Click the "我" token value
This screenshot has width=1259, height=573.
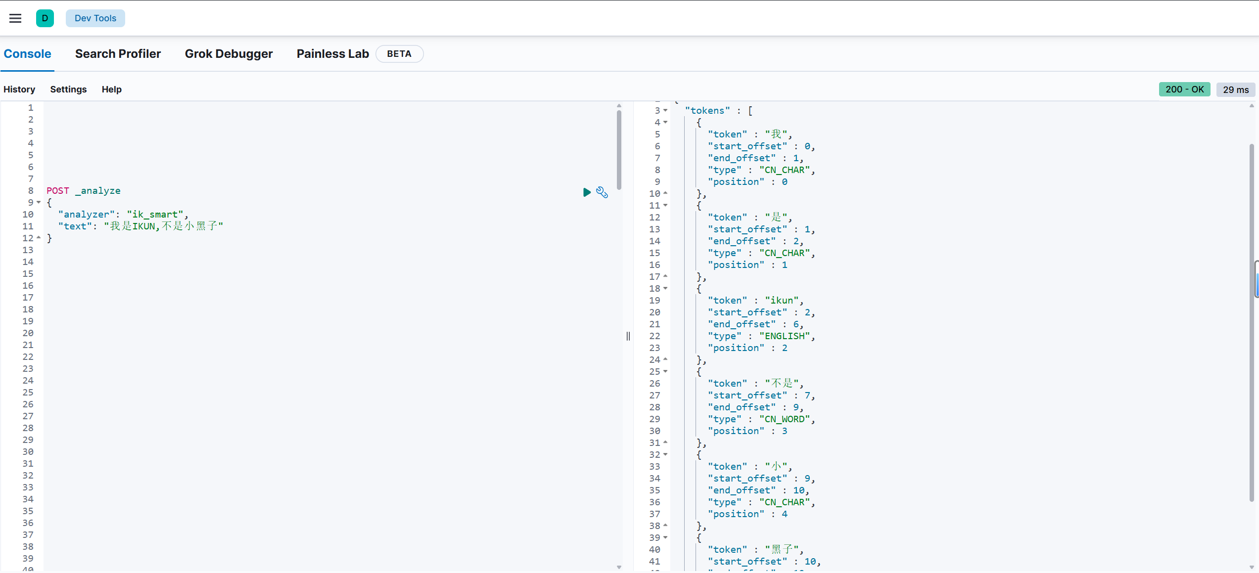776,134
